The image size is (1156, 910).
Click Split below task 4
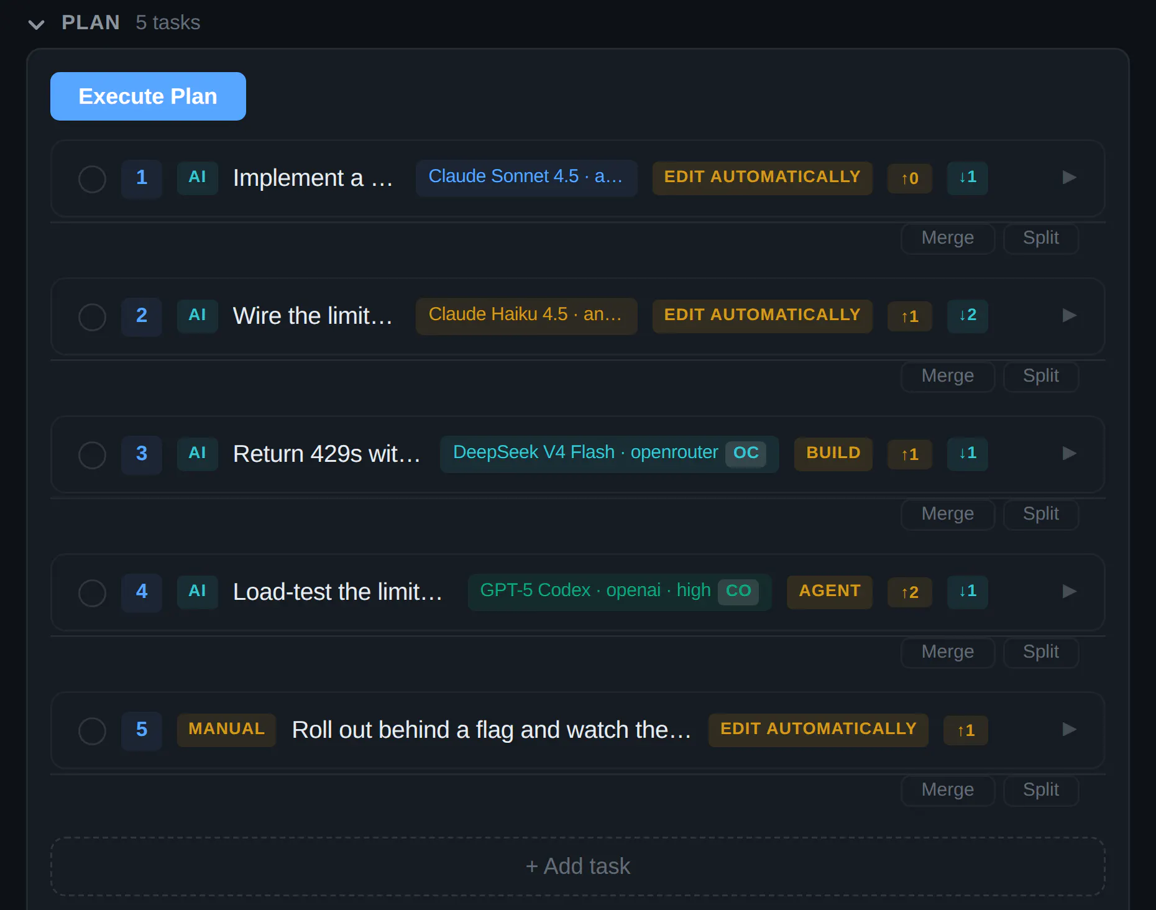[1041, 653]
